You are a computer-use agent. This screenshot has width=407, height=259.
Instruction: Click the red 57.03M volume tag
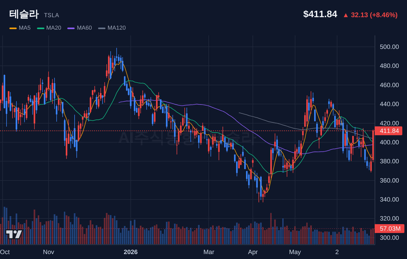pyautogui.click(x=389, y=229)
